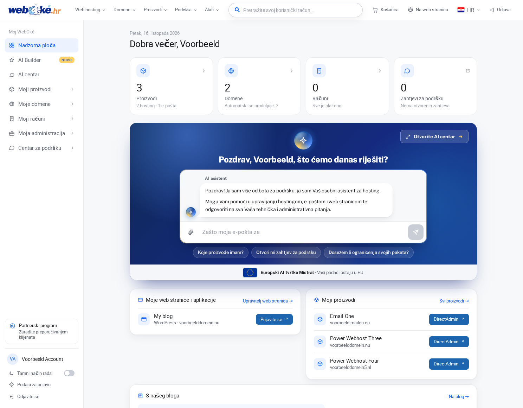Open the Košarica shopping cart
The width and height of the screenshot is (523, 408).
(x=386, y=10)
